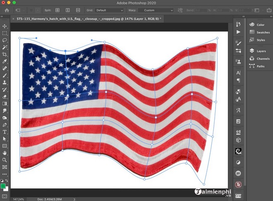The image size is (273, 201).
Task: Expand the document info status arrow
Action: click(74, 199)
